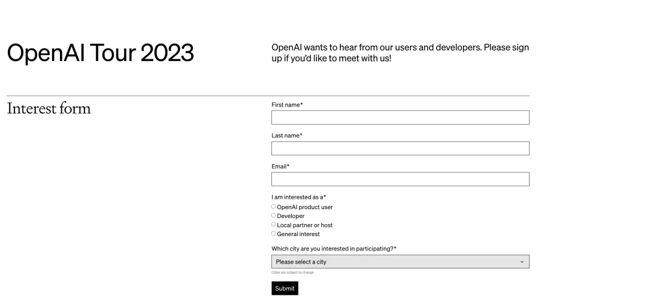647x302 pixels.
Task: Check the OpenAI product user checkbox
Action: point(274,207)
